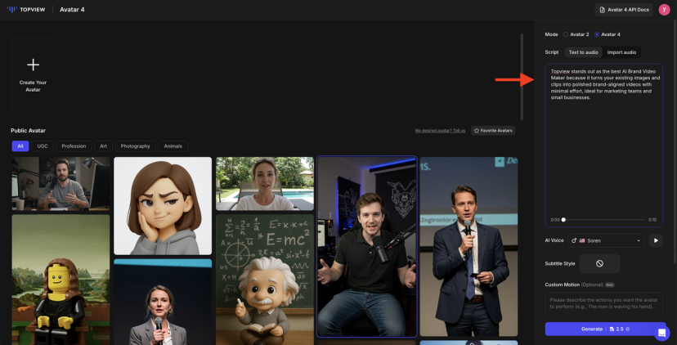The image size is (677, 345).
Task: Switch to Text to audio tab
Action: [583, 52]
